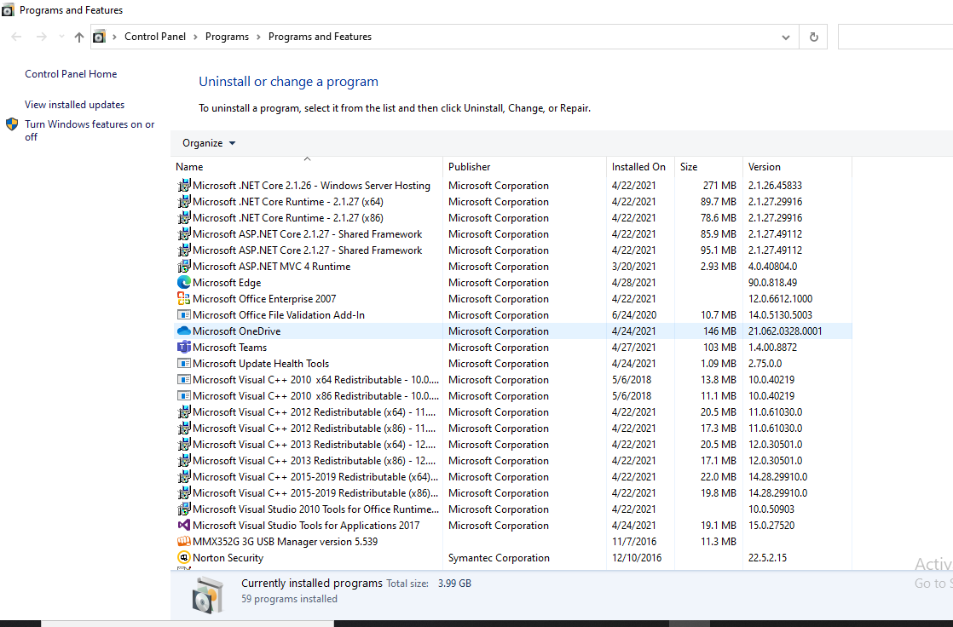Click the 1.4.00.8872 Teams version cell
This screenshot has width=953, height=627.
pyautogui.click(x=772, y=348)
